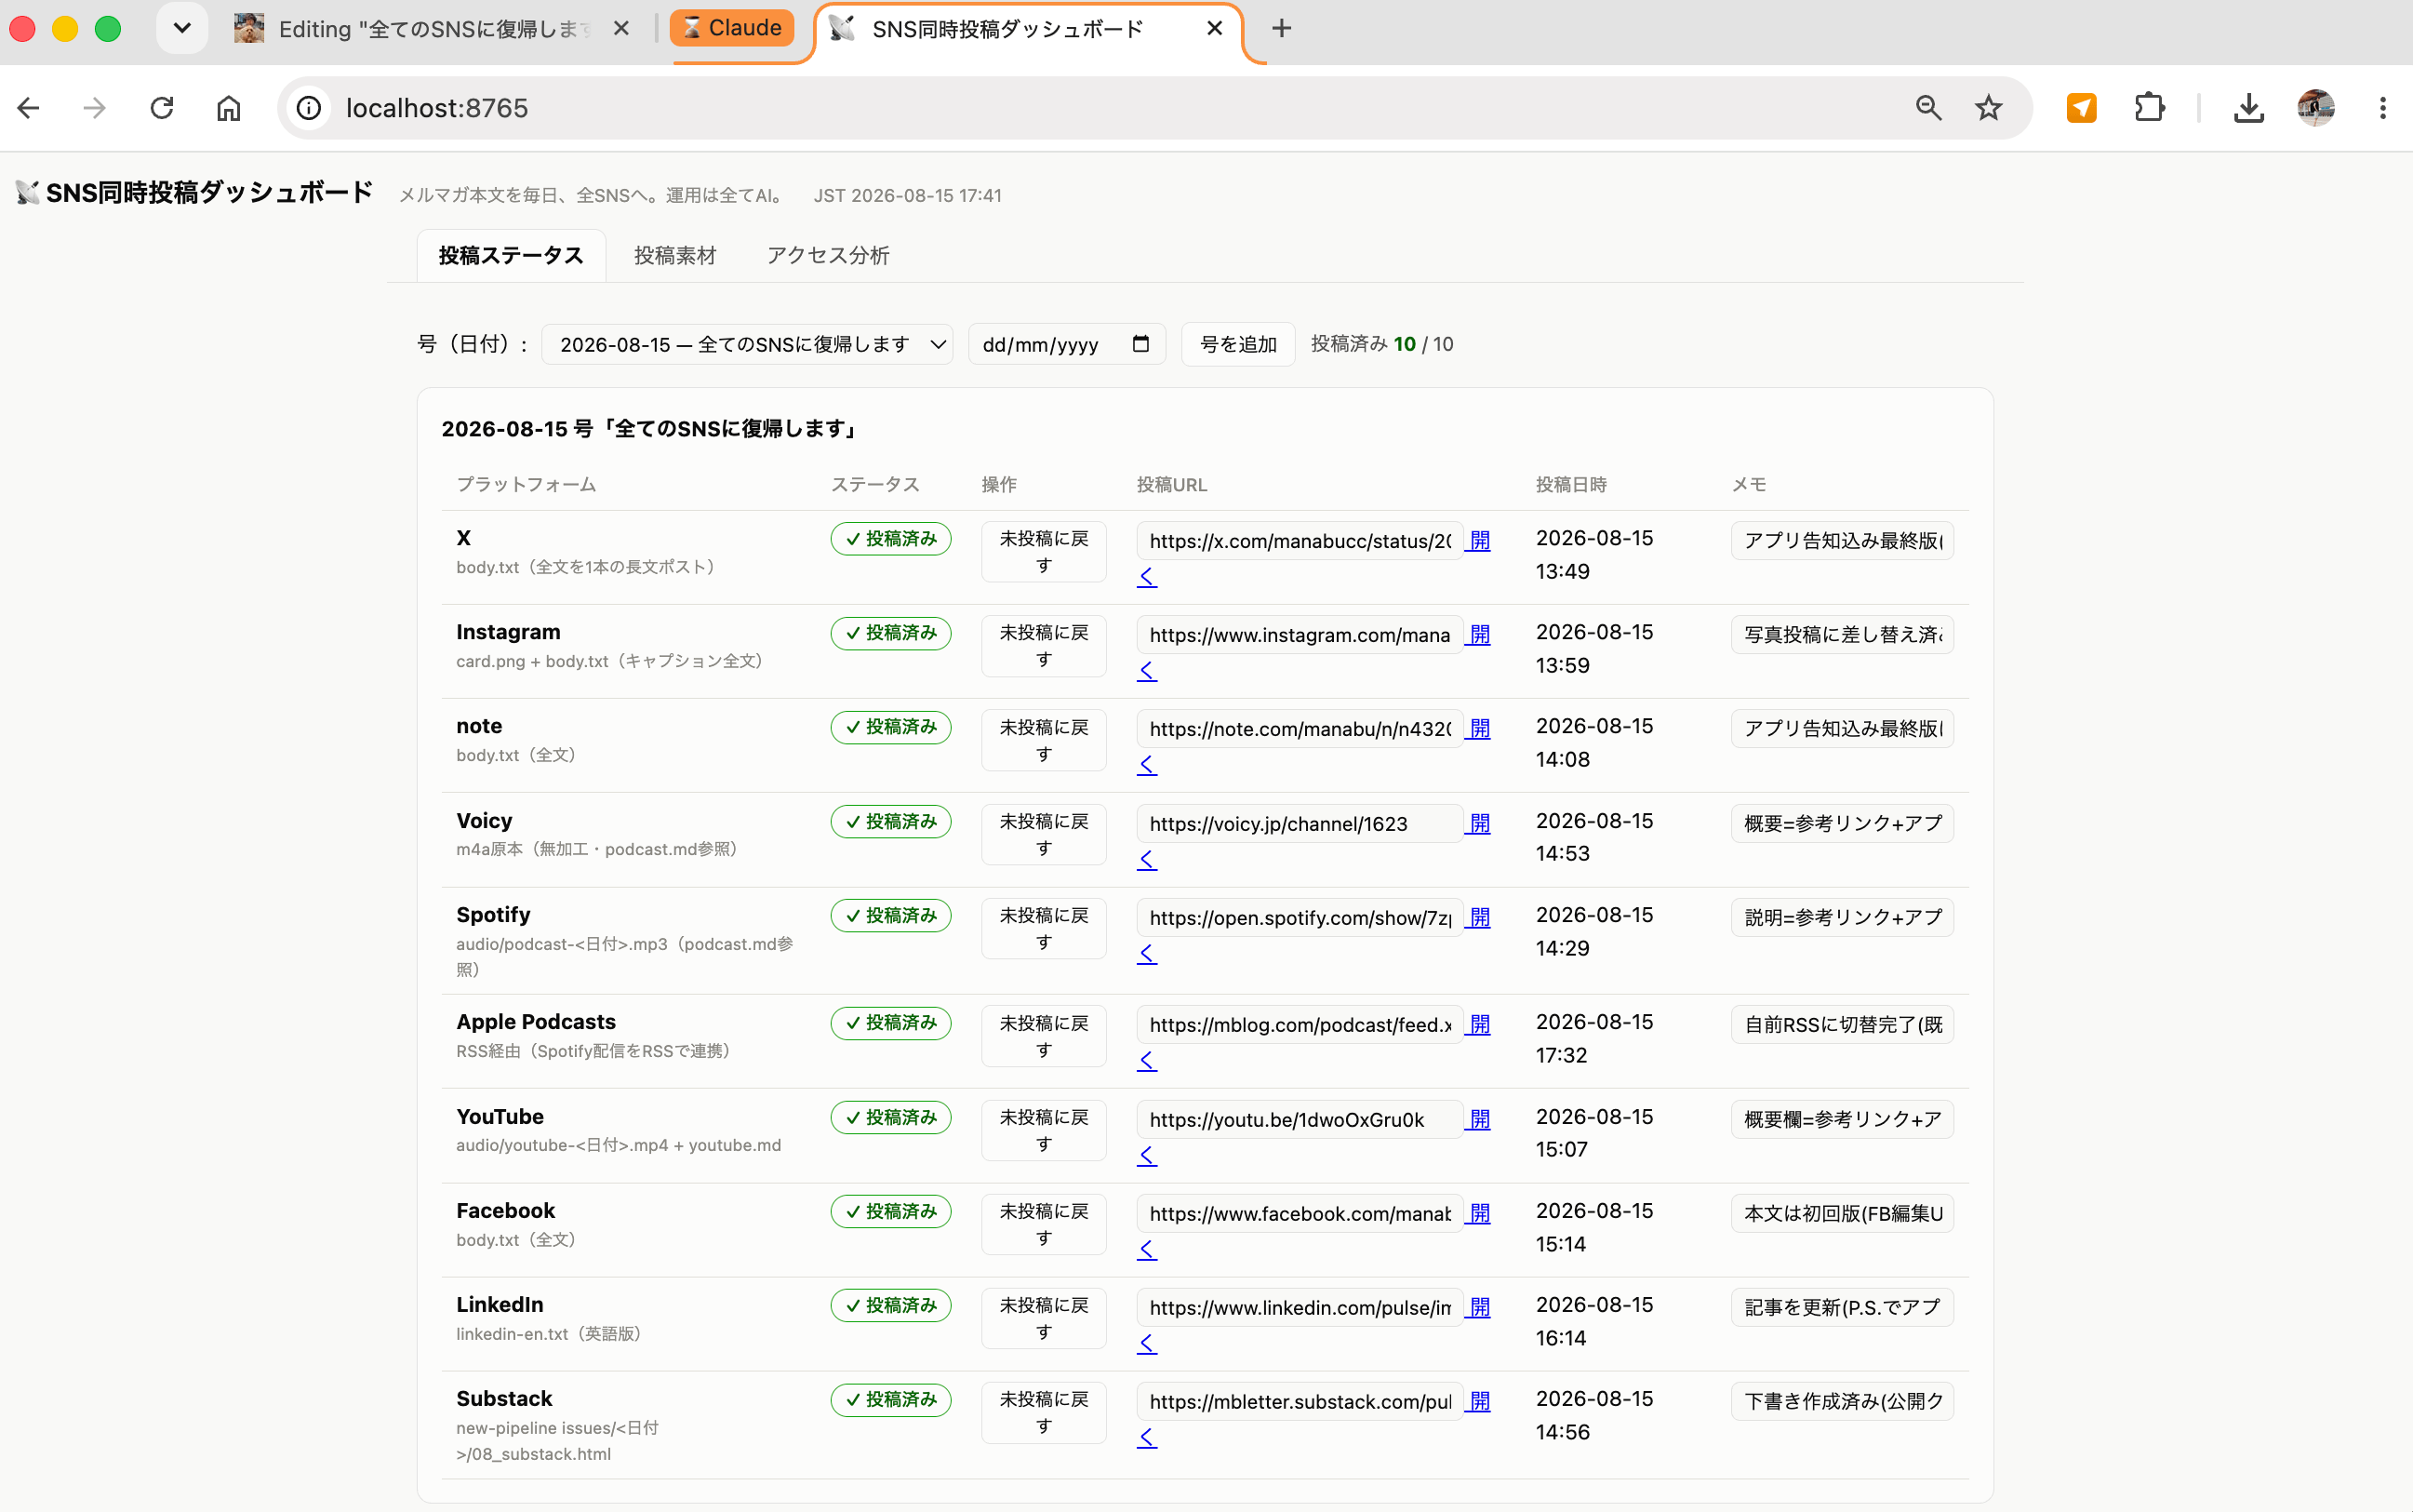Click the < link under Substack URL
Image resolution: width=2413 pixels, height=1512 pixels.
click(x=1148, y=1438)
